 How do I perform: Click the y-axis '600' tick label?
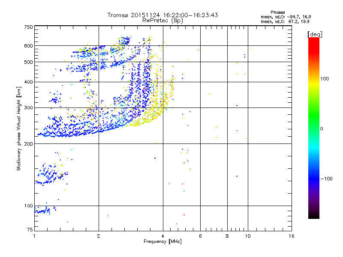[x=28, y=46]
